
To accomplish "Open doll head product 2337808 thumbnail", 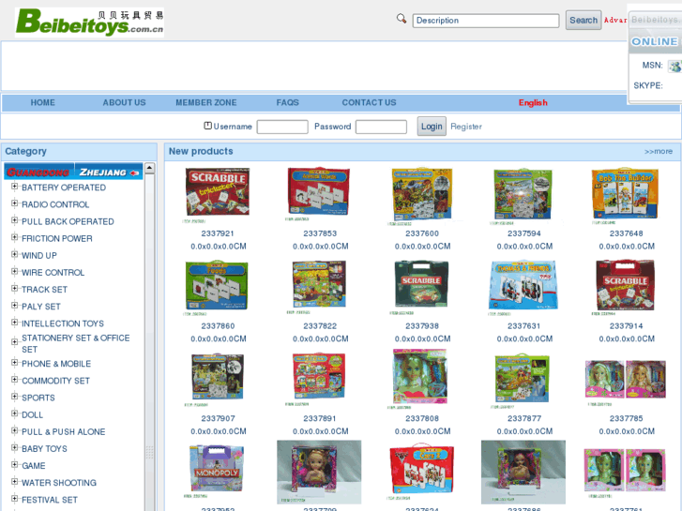I will point(420,377).
